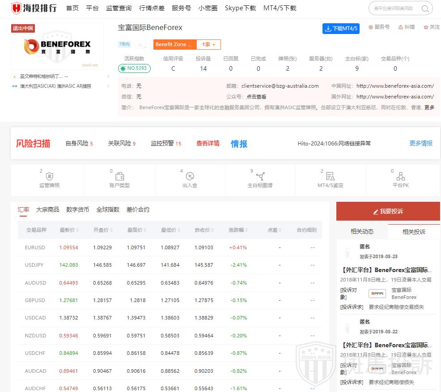Sort by 涨跌幅 column arrows
Screen dimensions: 441x392
(246, 230)
